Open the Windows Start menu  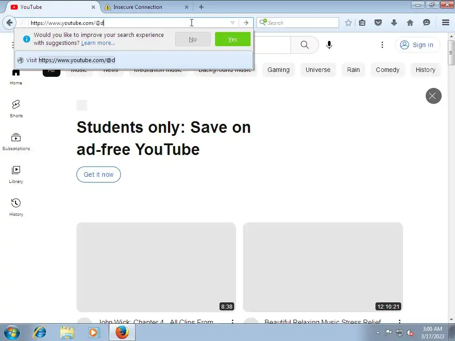(12, 332)
